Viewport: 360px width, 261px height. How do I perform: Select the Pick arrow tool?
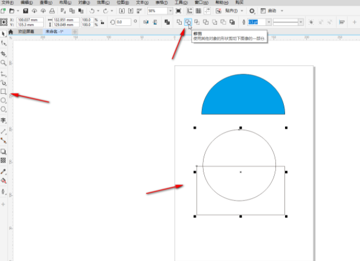tap(4, 33)
